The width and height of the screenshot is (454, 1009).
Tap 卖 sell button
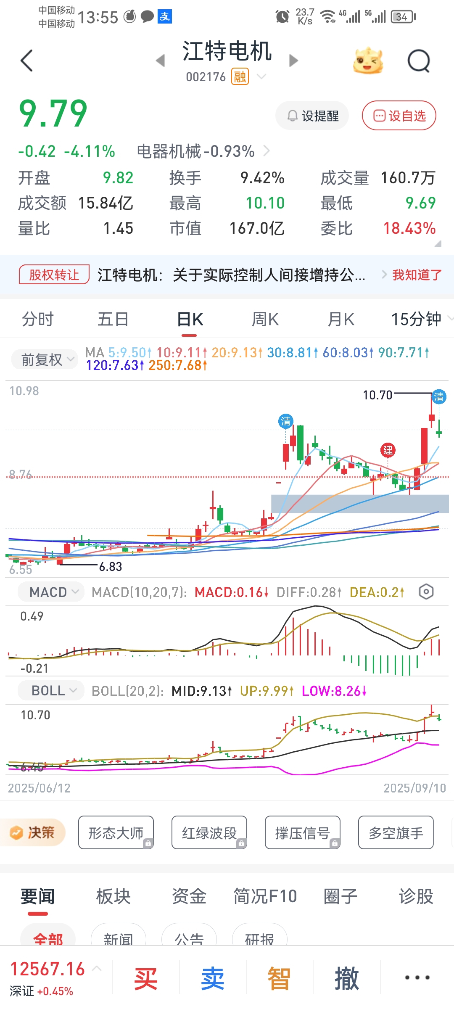tap(212, 978)
